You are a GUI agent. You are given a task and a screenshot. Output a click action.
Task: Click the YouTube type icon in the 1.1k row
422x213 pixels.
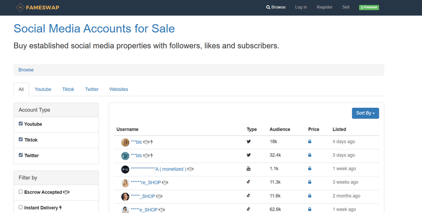(x=249, y=169)
